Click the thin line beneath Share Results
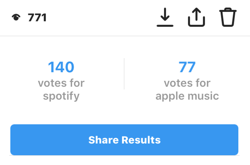Screen dimensions: 250x165 pos(125,155)
